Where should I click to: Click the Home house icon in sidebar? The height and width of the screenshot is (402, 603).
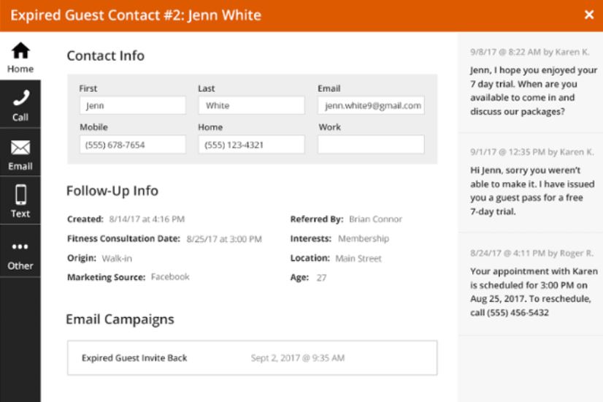click(x=20, y=50)
